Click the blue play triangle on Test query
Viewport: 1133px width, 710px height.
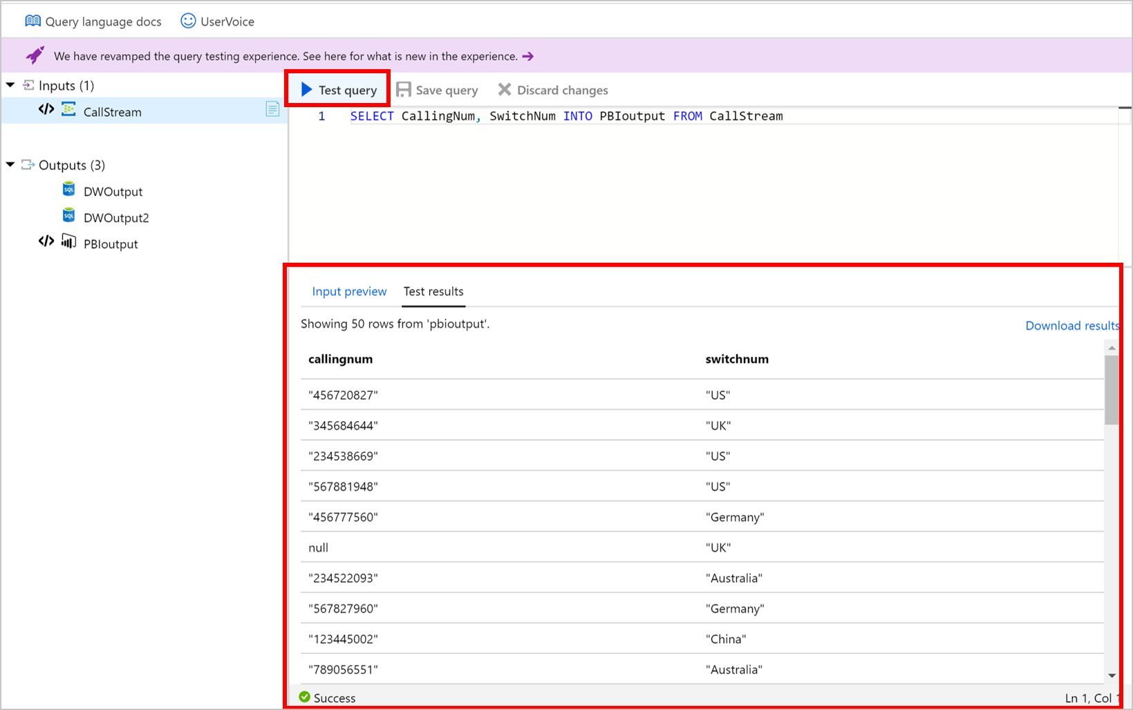[x=306, y=88]
